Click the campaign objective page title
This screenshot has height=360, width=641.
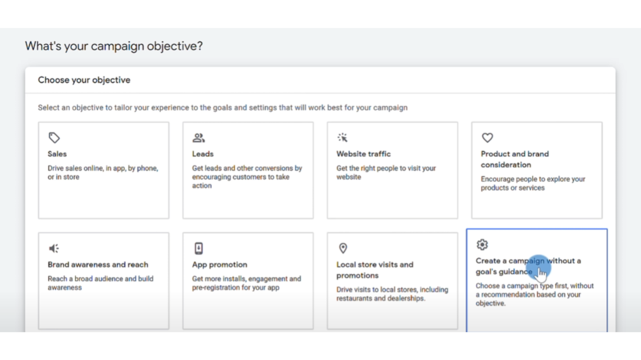point(114,46)
